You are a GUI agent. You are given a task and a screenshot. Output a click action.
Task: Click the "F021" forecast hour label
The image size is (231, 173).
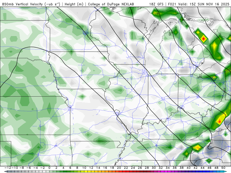[x=172, y=4]
